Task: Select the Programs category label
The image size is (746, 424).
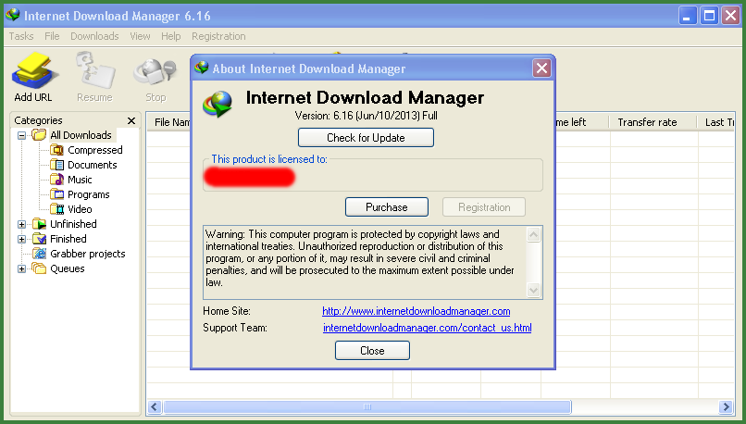Action: click(89, 194)
